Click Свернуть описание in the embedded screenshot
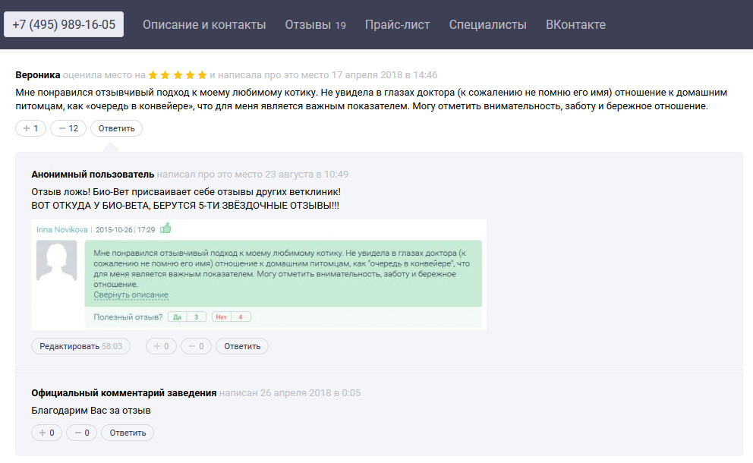Image resolution: width=753 pixels, height=463 pixels. [x=131, y=295]
